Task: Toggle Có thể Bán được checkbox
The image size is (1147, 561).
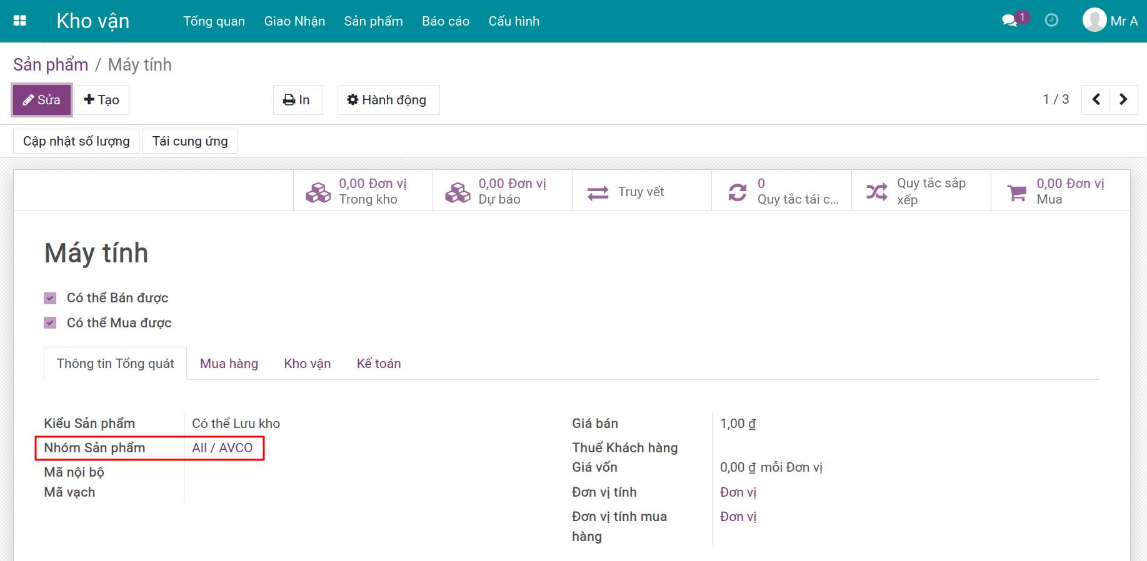Action: pyautogui.click(x=51, y=299)
